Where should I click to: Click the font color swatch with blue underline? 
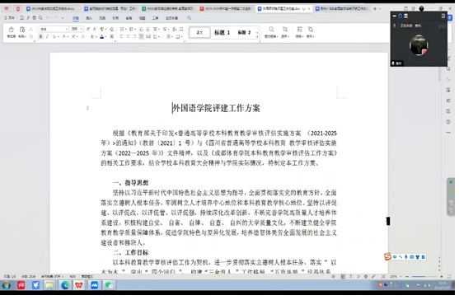[102, 36]
